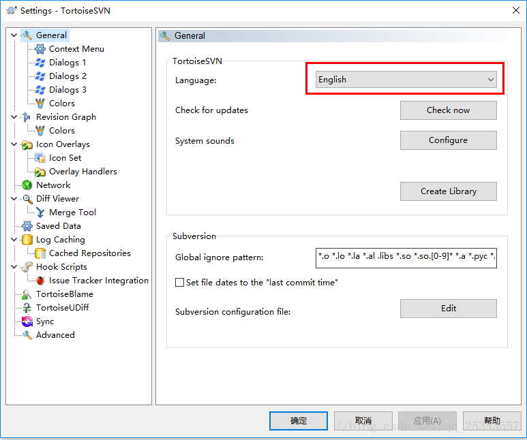Click the Cached Repositories icon

pyautogui.click(x=40, y=253)
